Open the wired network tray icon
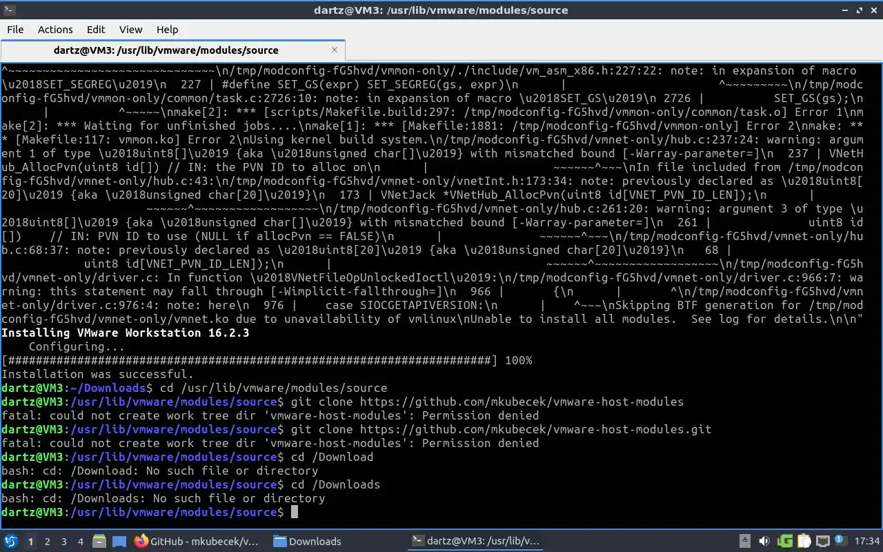The image size is (883, 552). tap(823, 542)
